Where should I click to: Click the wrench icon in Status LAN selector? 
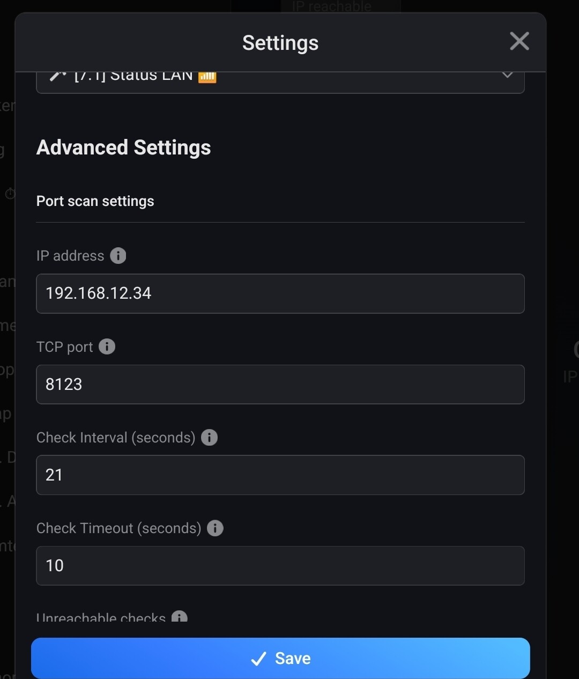[x=57, y=76]
